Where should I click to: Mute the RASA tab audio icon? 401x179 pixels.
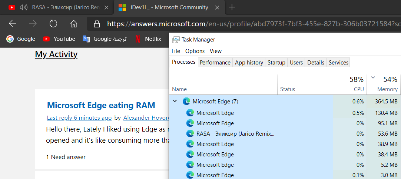pos(24,7)
